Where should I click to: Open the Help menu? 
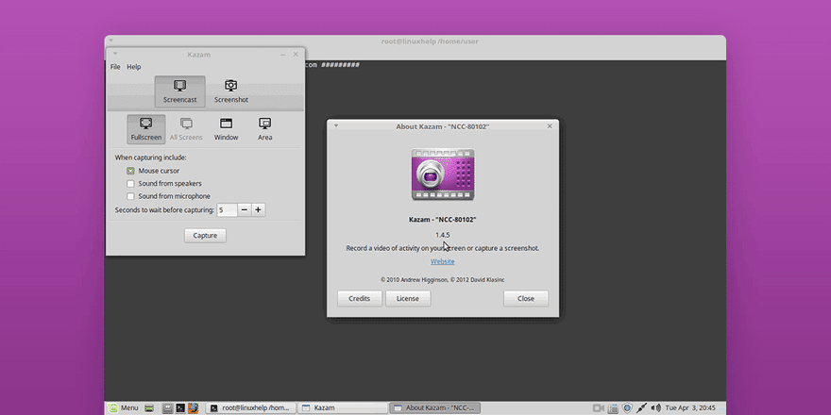coord(134,67)
